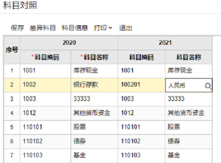Click the 序号 column header
Viewport: 221px width, 163px height.
point(12,50)
